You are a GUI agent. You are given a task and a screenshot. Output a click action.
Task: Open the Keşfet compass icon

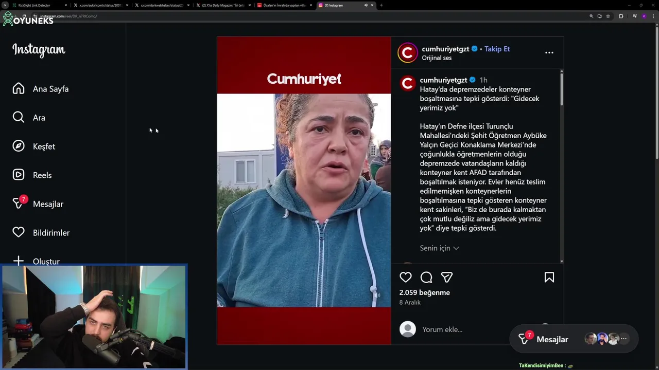[x=19, y=146]
